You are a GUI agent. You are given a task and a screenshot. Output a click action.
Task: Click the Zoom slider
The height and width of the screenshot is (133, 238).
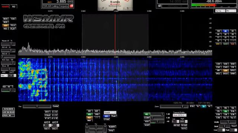[174, 106]
